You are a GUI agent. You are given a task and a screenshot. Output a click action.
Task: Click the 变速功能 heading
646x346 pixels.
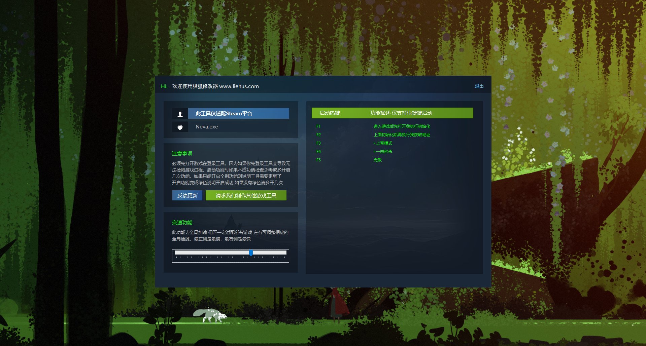coord(182,223)
